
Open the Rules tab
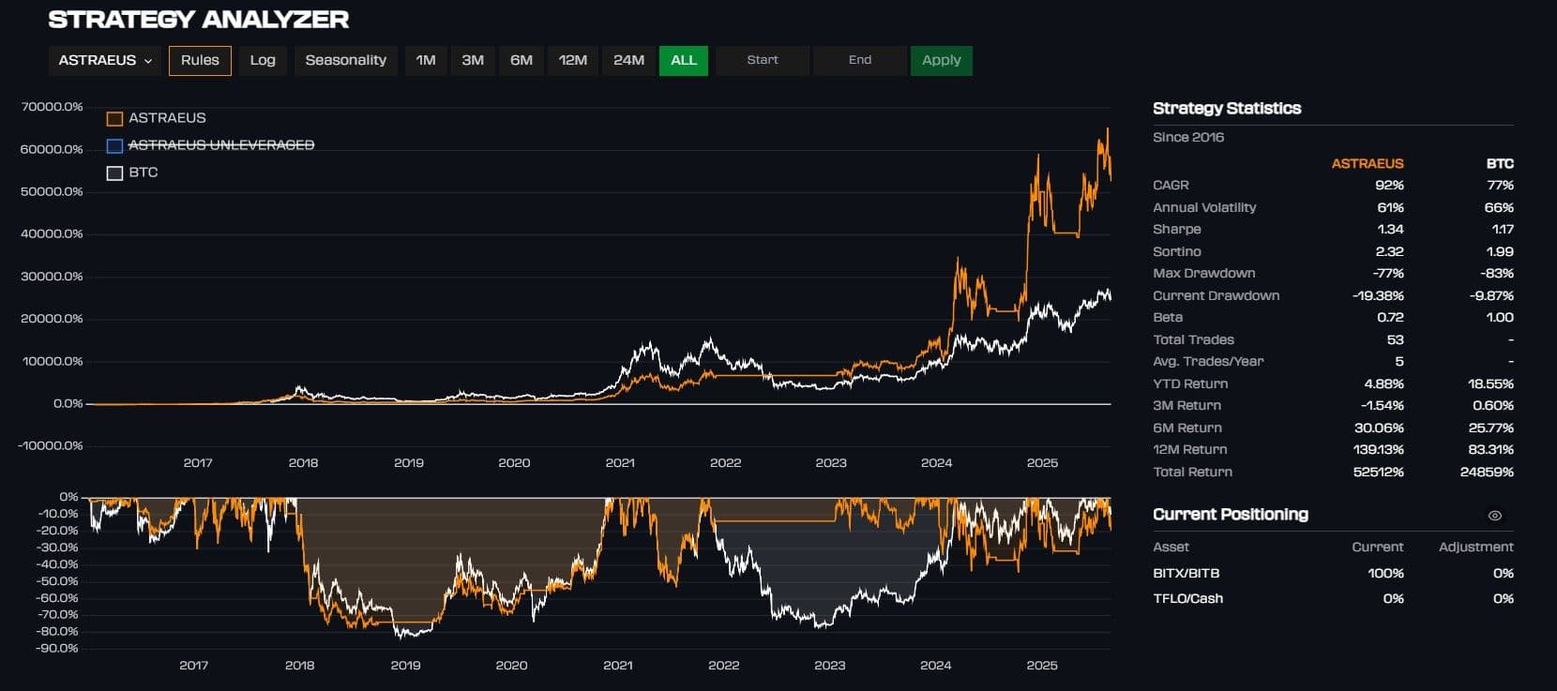point(200,60)
